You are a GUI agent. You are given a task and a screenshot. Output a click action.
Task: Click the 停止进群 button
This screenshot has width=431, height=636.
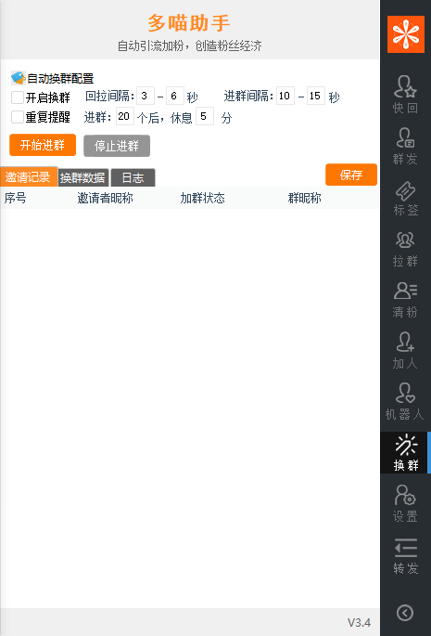(x=117, y=146)
